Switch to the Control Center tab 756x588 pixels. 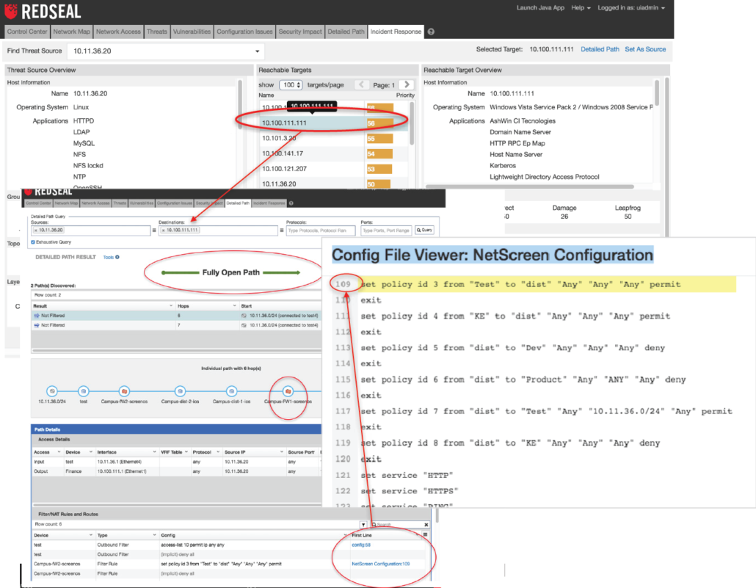(27, 32)
